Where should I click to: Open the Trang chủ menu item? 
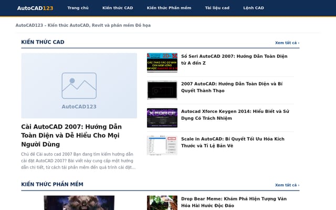coord(78,8)
